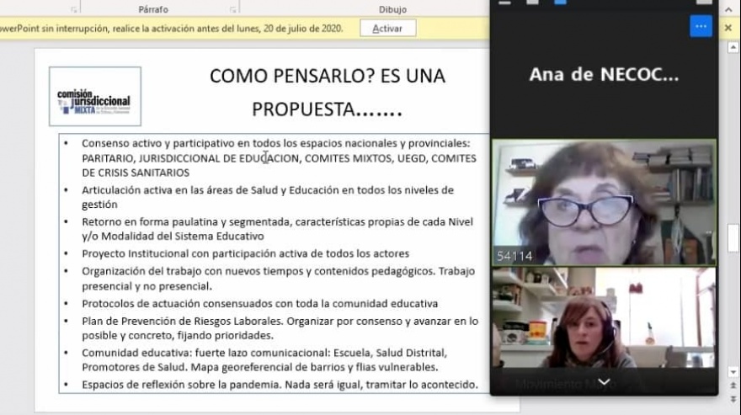This screenshot has width=741, height=415.
Task: Collapse the ribbon with the up chevron
Action: 728,8
